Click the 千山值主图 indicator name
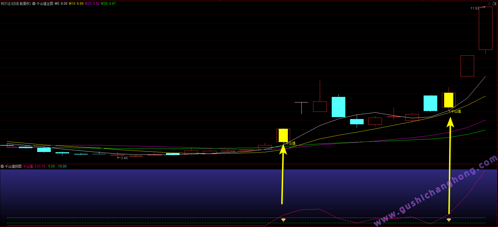Viewport: 498px width, 227px height. point(45,4)
